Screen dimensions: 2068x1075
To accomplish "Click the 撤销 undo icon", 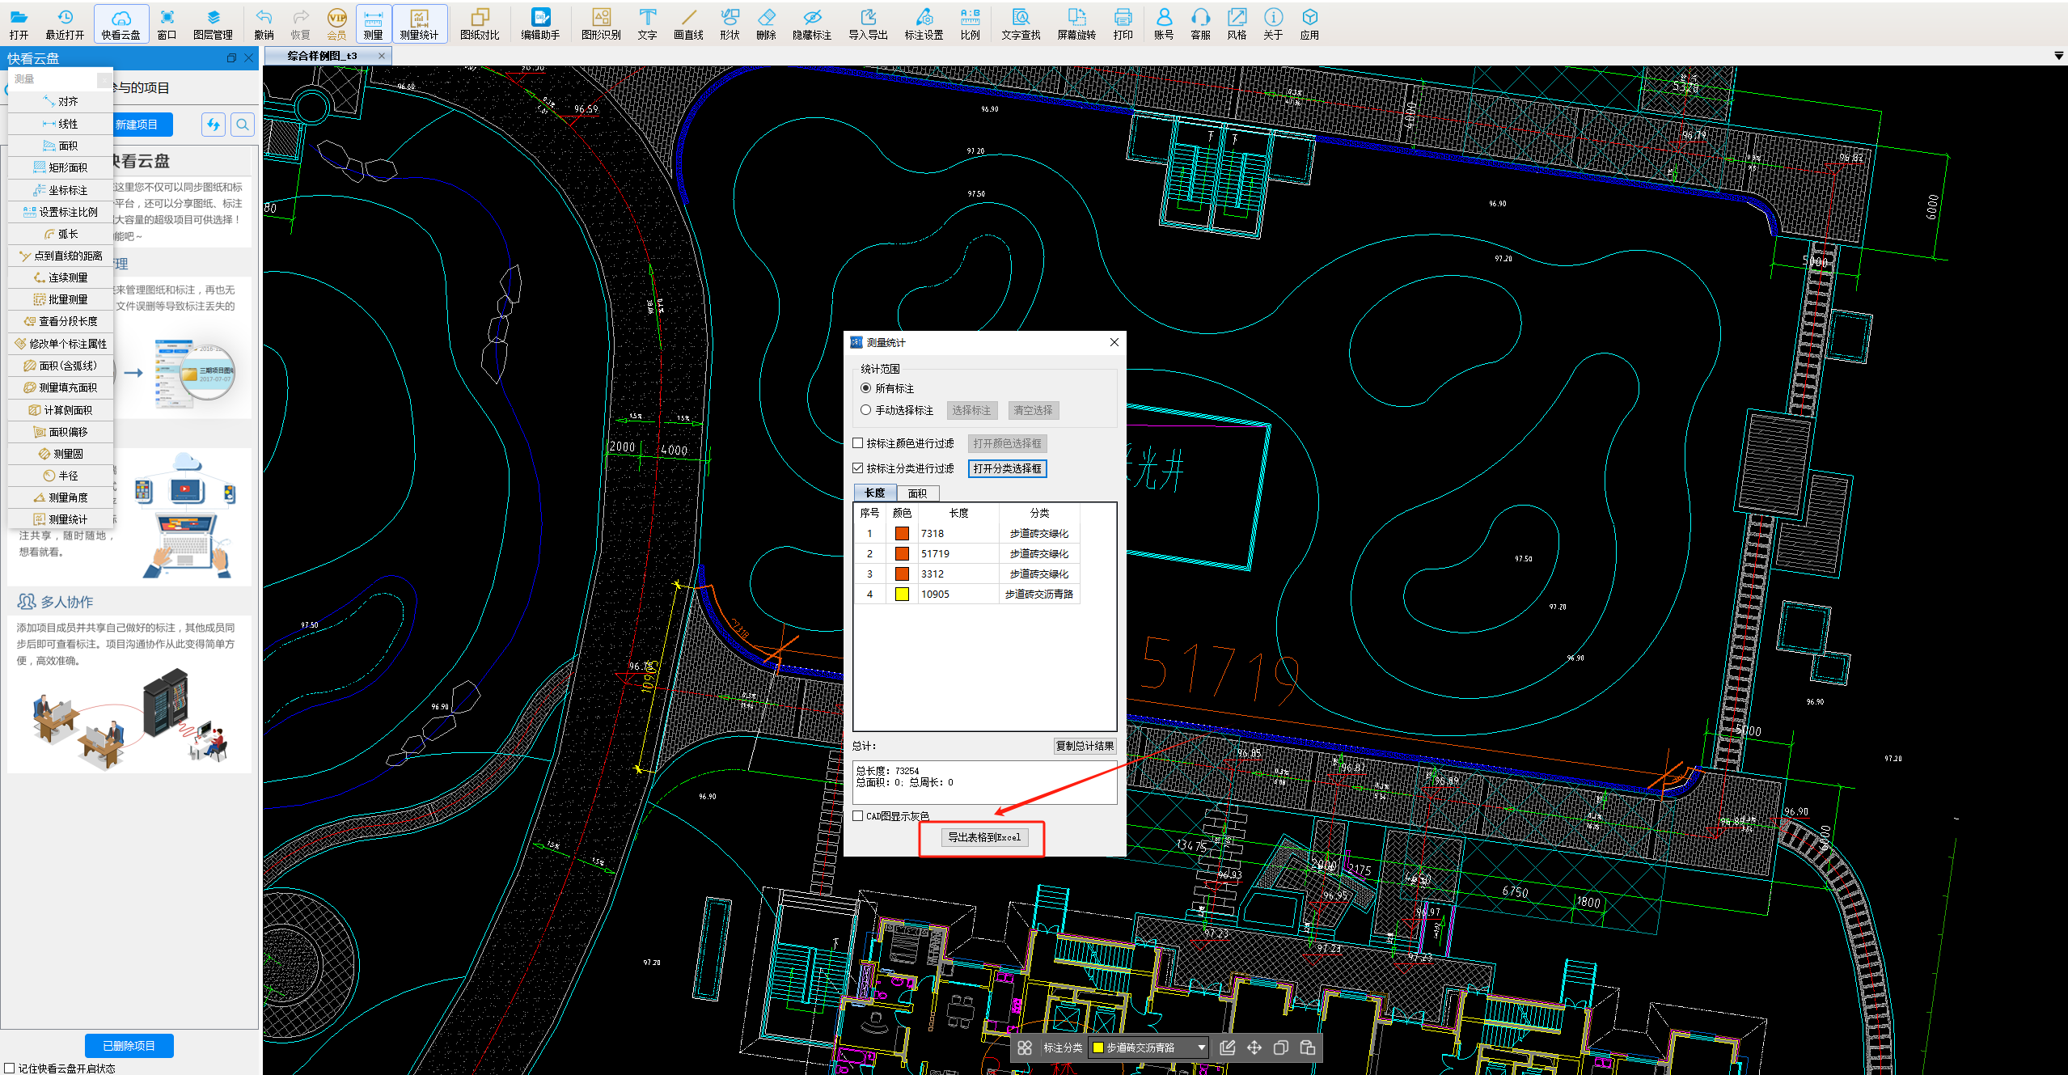I will pyautogui.click(x=264, y=23).
